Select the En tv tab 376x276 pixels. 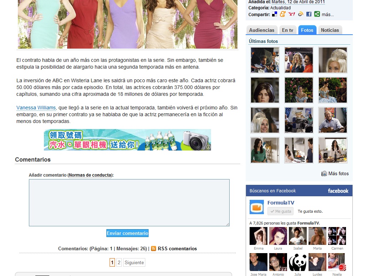pyautogui.click(x=287, y=30)
